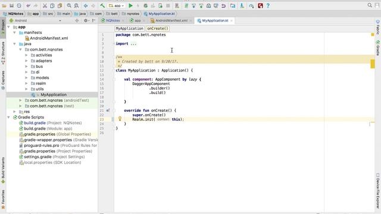The width and height of the screenshot is (381, 214).
Task: Expand the res folder
Action: 14,112
